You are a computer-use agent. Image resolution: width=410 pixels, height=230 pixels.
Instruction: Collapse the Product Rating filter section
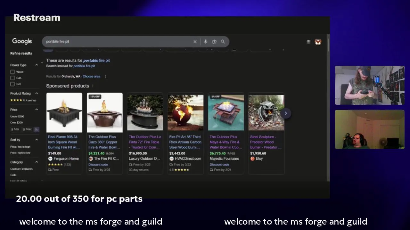coord(37,93)
